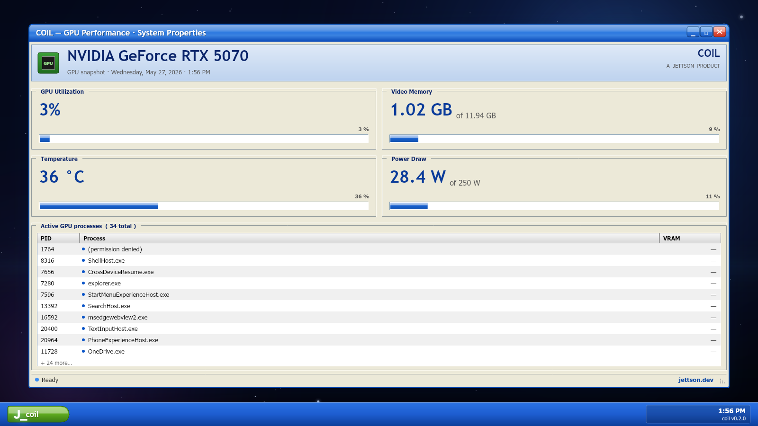Click the 1.02 GB memory value
Screen dimensions: 758x426
[x=421, y=110]
